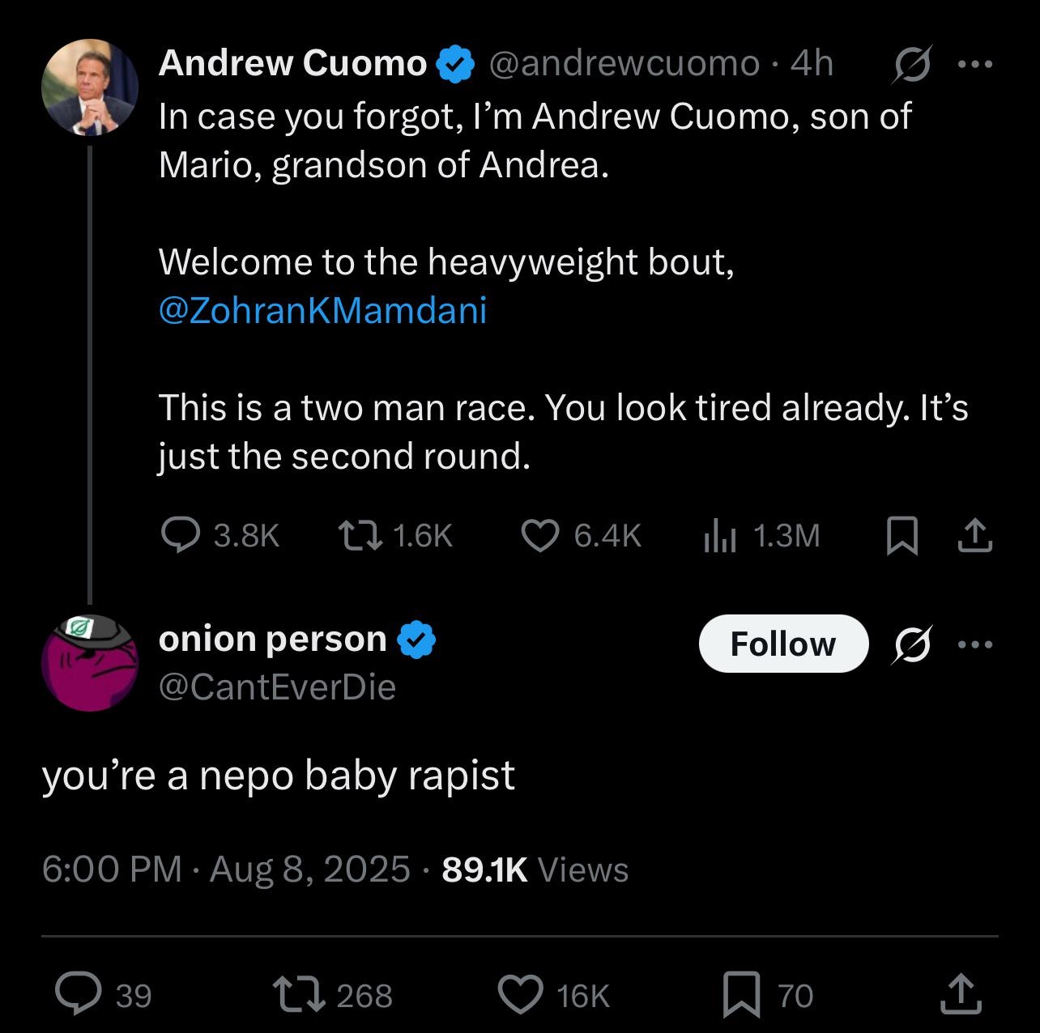Open Grok icon next to Follow button
Image resolution: width=1040 pixels, height=1033 pixels.
(x=910, y=644)
